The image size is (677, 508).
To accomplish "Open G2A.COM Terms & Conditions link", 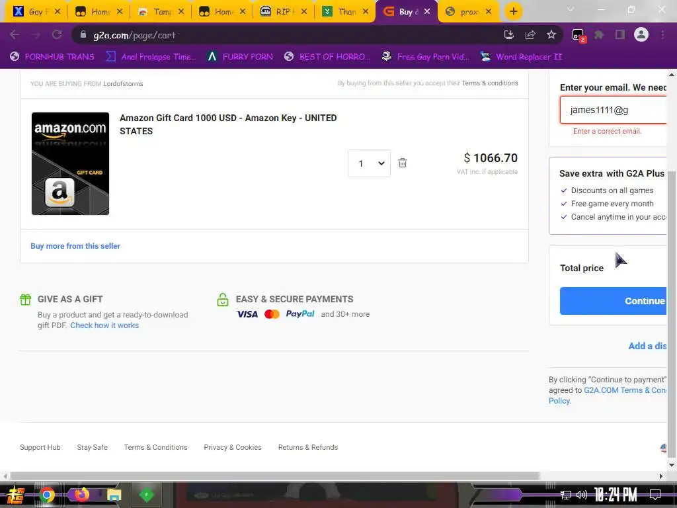I will [x=625, y=390].
